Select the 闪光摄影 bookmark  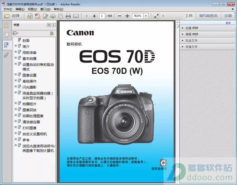click(x=29, y=87)
